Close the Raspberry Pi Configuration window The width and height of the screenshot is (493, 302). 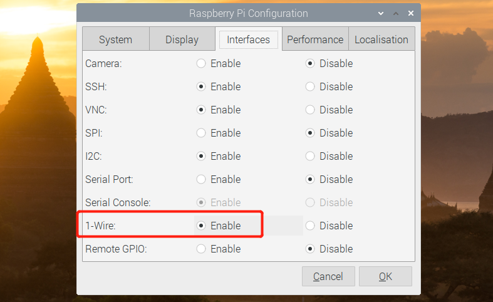(411, 13)
